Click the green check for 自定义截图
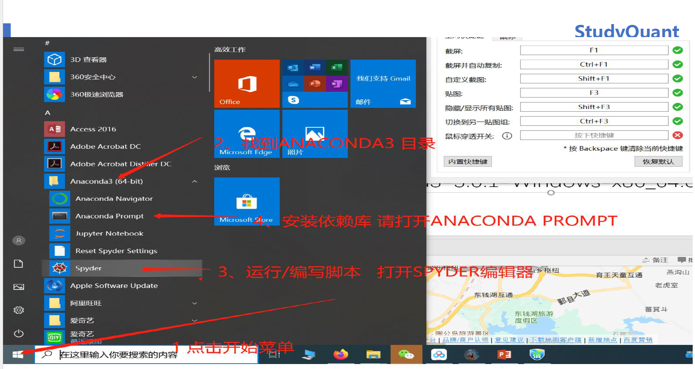Viewport: 695px width, 369px height. click(678, 78)
